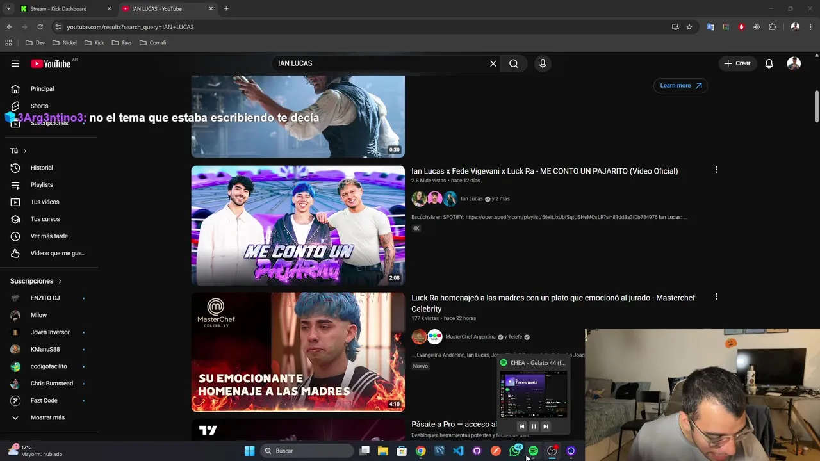Open the Chrome extensions puzzle icon
Screen dimensions: 820x461
772,27
